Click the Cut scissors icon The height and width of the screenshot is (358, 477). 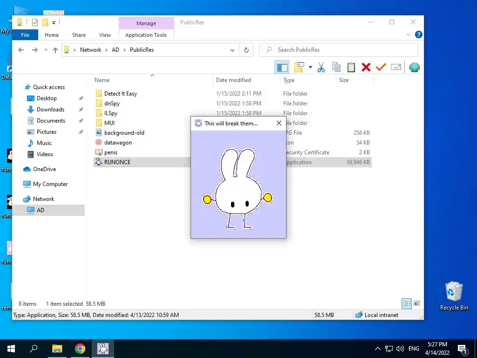321,67
